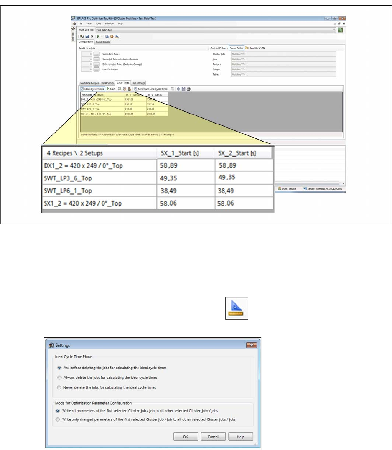Select Write only changed parameters radio option

pos(58,419)
